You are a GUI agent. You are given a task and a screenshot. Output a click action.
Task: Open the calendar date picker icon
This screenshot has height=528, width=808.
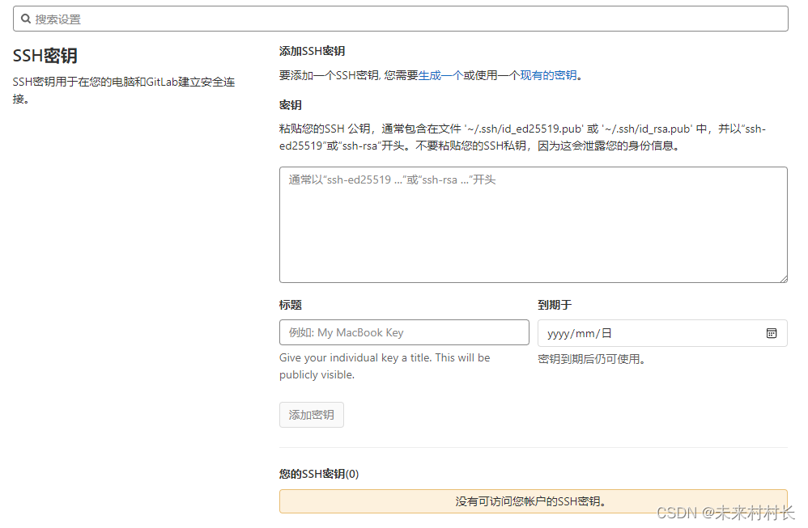(772, 332)
